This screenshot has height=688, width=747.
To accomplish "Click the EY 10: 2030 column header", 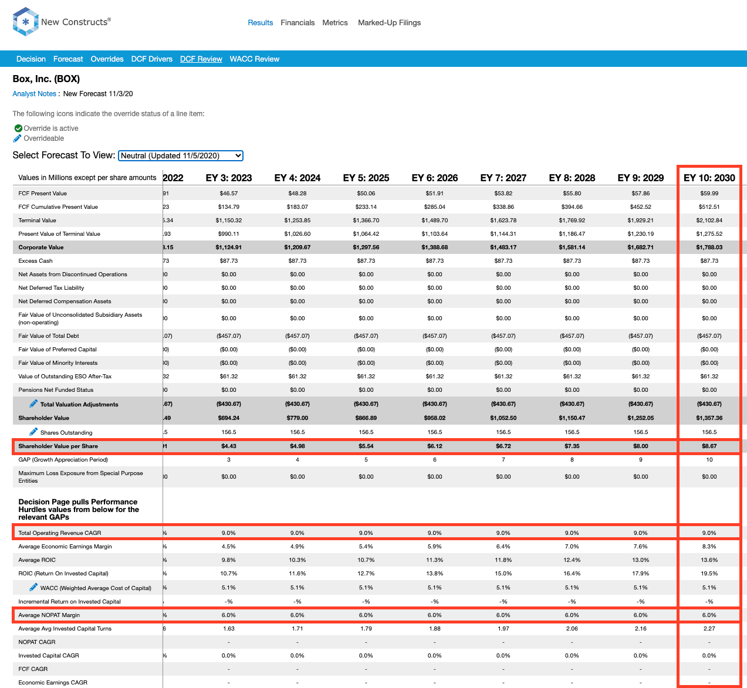I will pyautogui.click(x=709, y=178).
